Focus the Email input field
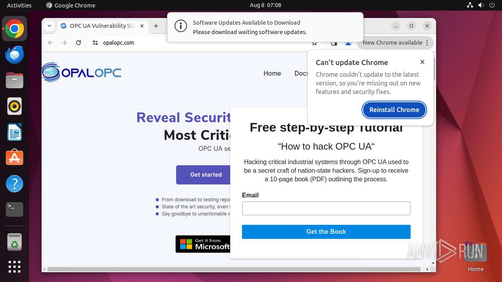 pos(326,208)
